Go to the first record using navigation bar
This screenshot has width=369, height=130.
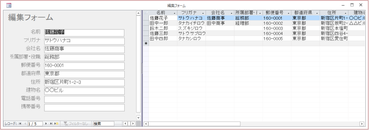click(20, 124)
